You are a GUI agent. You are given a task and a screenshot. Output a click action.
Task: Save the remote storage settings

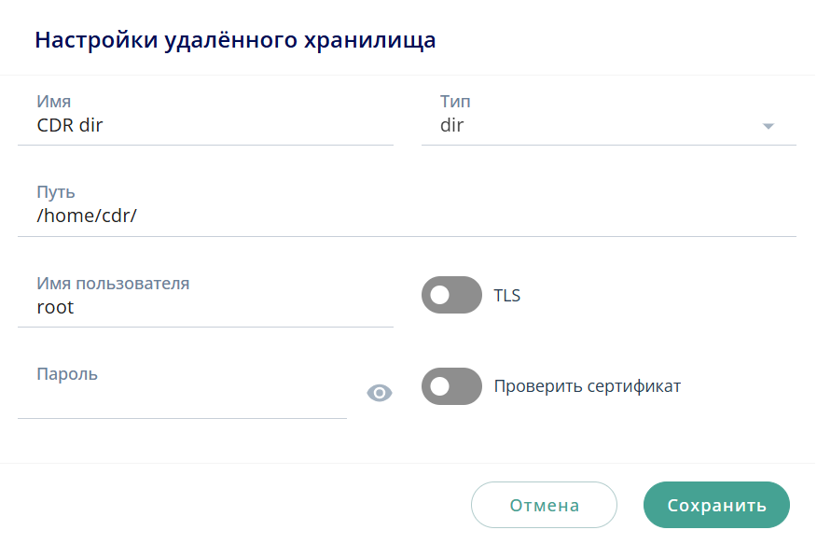[x=716, y=504]
